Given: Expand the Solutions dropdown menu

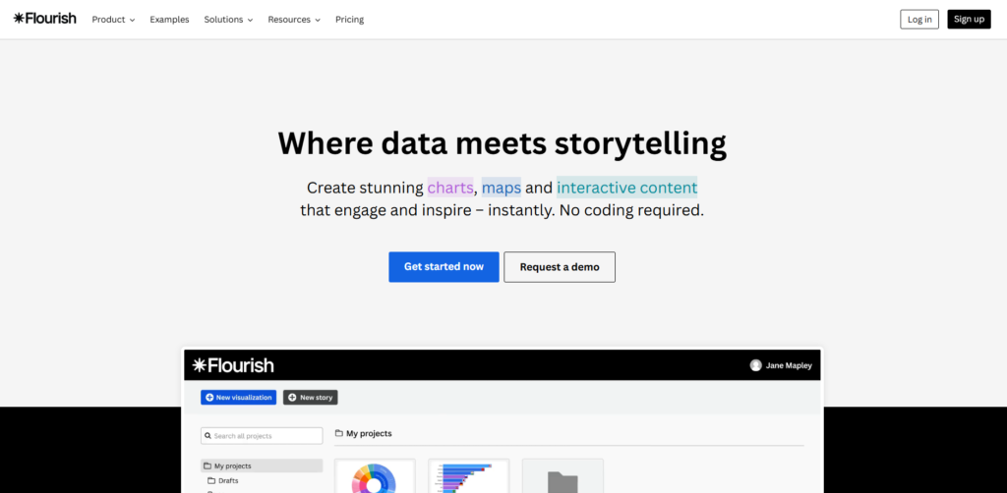Looking at the screenshot, I should pyautogui.click(x=228, y=20).
